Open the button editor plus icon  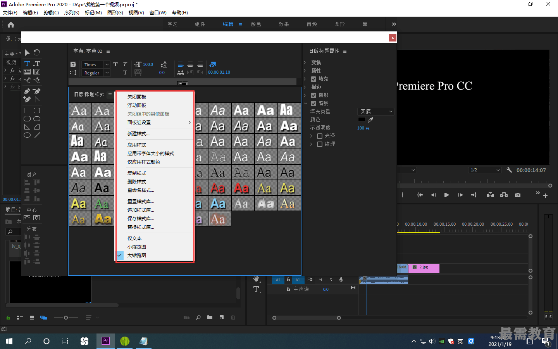(545, 196)
